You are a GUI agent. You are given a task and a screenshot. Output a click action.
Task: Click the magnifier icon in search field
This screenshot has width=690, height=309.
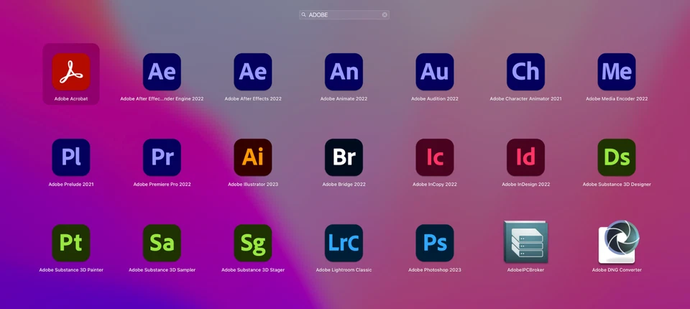click(x=303, y=15)
